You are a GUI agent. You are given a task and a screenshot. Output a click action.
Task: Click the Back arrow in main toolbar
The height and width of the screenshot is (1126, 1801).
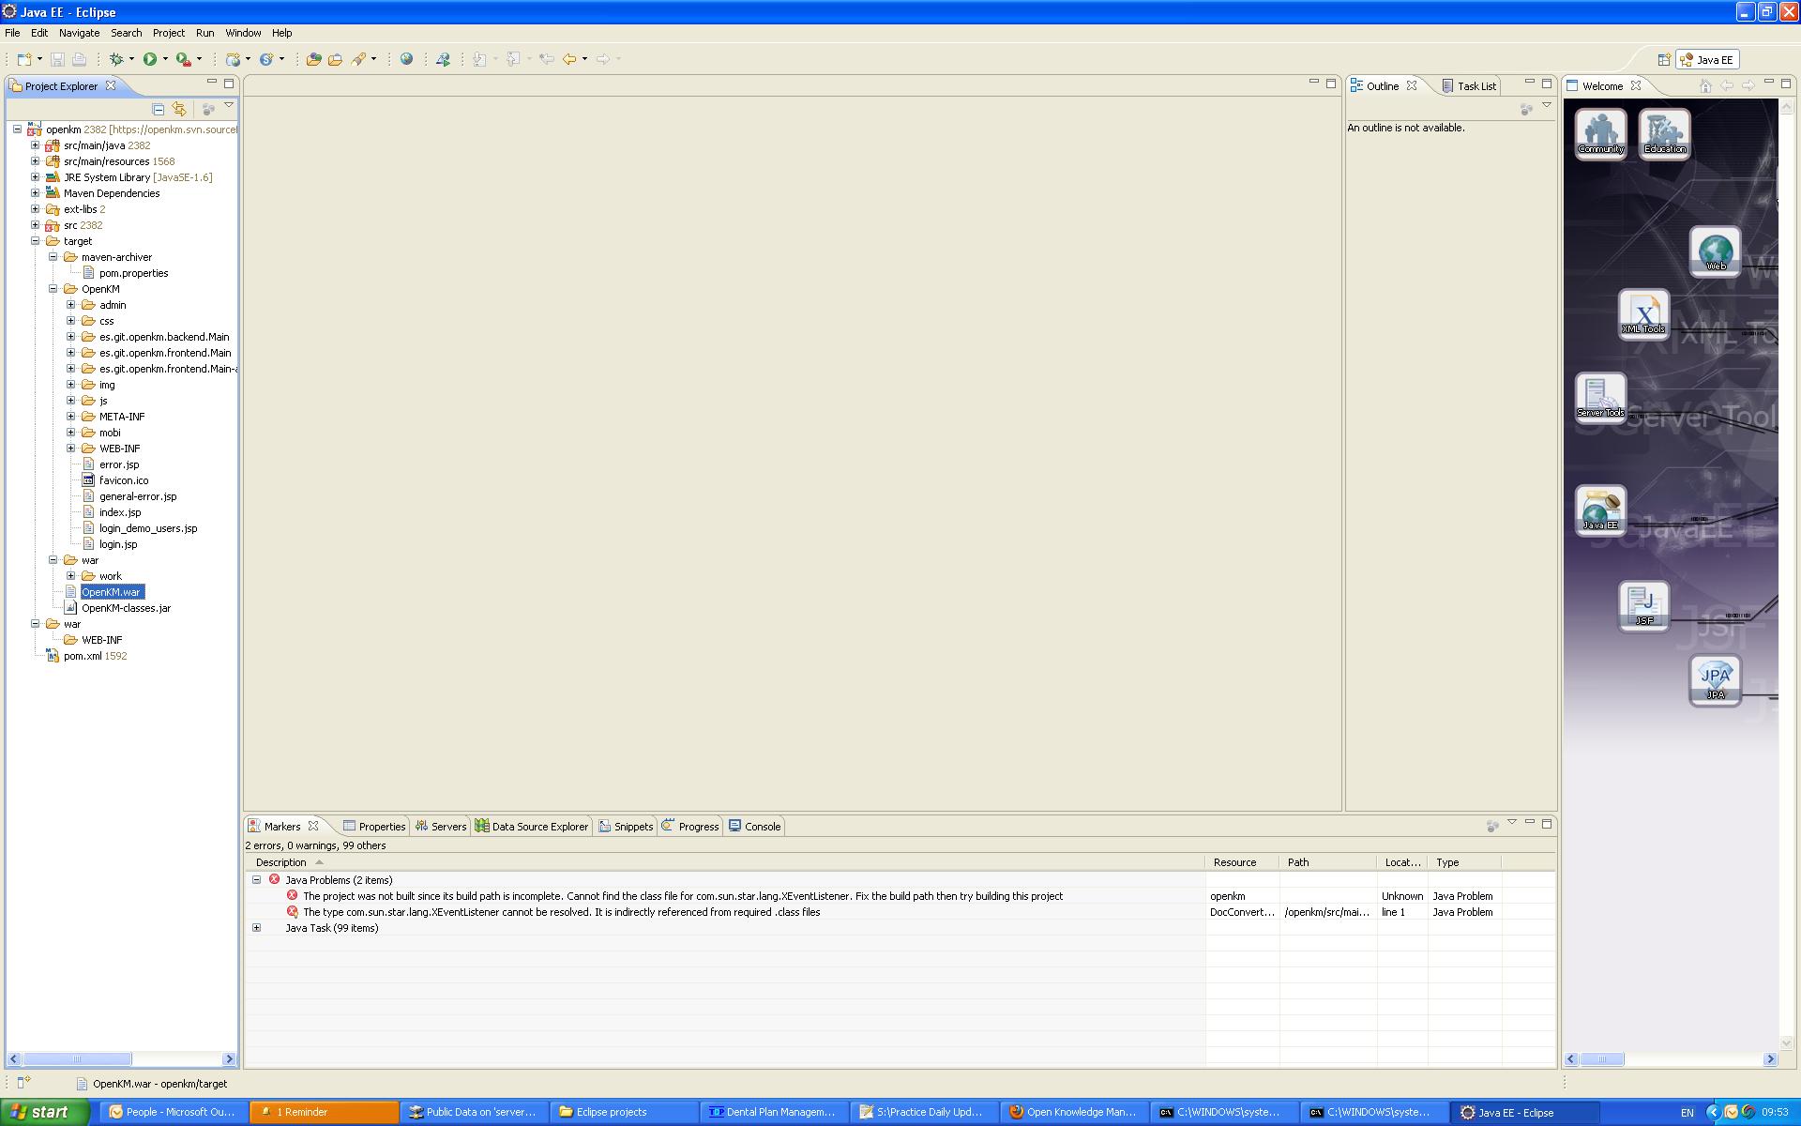pyautogui.click(x=569, y=59)
